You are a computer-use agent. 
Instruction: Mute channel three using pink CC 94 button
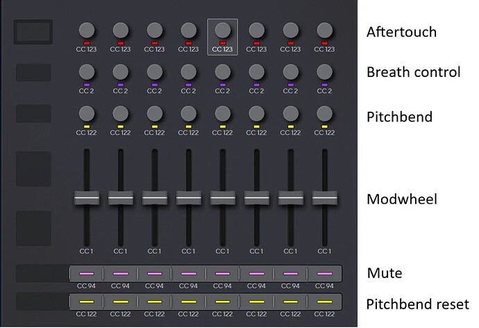point(155,274)
